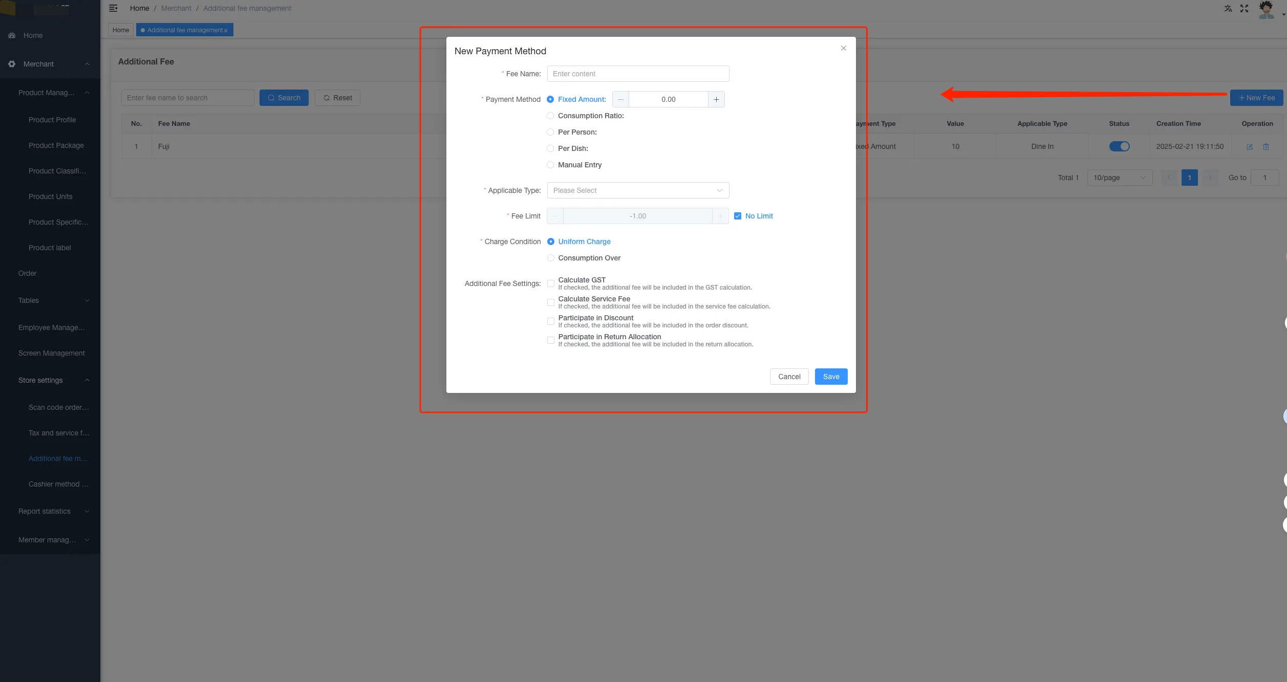The height and width of the screenshot is (682, 1287).
Task: Expand the Member management menu
Action: tap(50, 540)
